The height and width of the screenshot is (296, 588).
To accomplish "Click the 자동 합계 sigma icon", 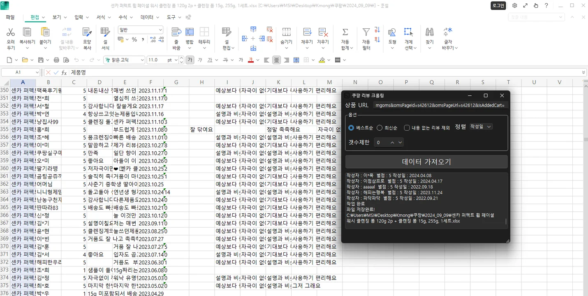I will click(345, 32).
